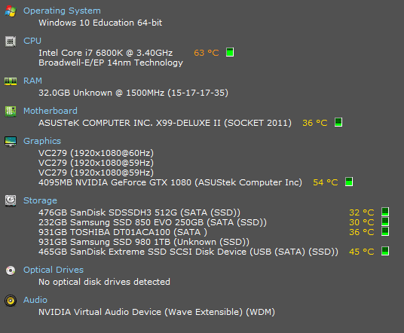The image size is (404, 333).
Task: Select the Broadwell-E/EP 14nm Technology line
Action: [x=111, y=63]
